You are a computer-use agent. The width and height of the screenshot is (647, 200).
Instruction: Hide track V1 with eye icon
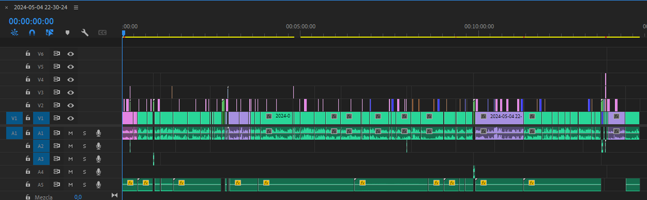click(x=70, y=118)
